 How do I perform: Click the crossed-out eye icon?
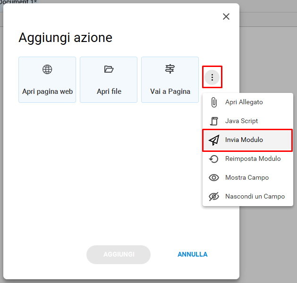click(x=214, y=196)
